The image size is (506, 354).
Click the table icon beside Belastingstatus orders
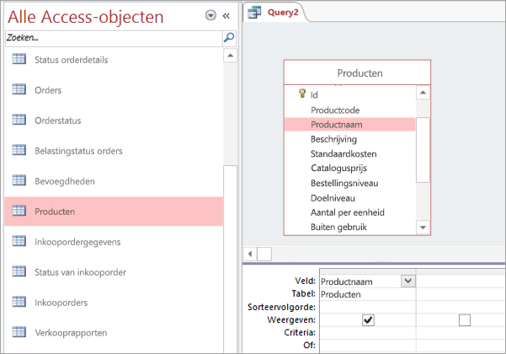pos(19,150)
